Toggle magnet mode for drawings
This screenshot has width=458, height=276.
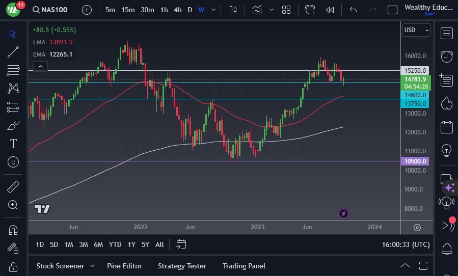(x=14, y=230)
